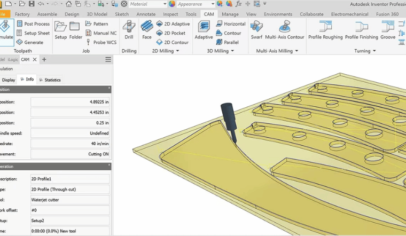
Task: Click the New document icon
Action: tap(9, 4)
